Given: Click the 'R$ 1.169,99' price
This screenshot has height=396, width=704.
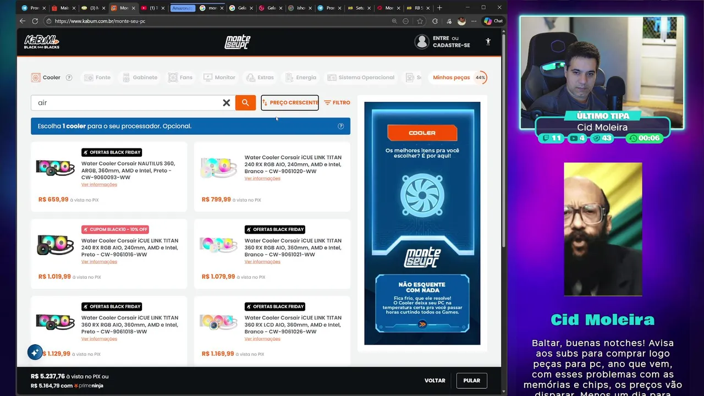Looking at the screenshot, I should tap(218, 354).
